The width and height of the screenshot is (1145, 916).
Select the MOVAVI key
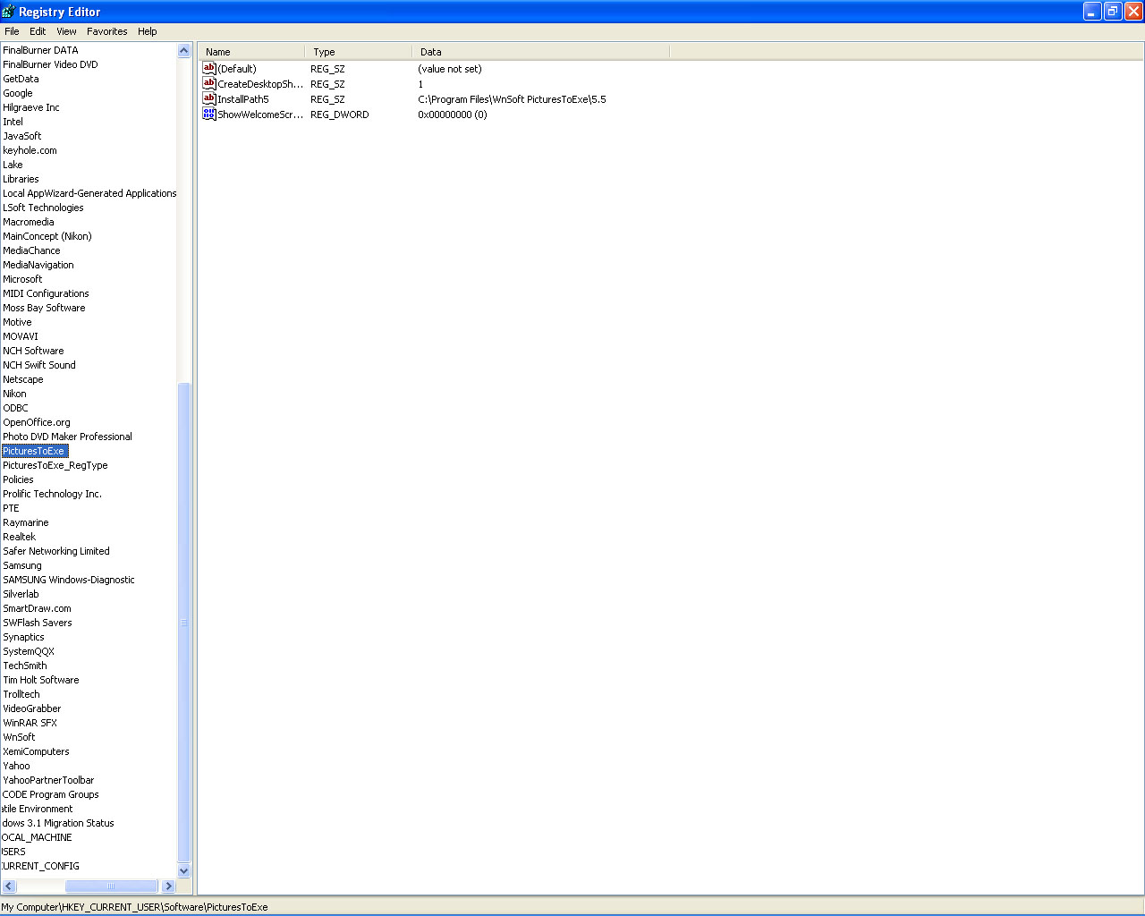pos(21,336)
